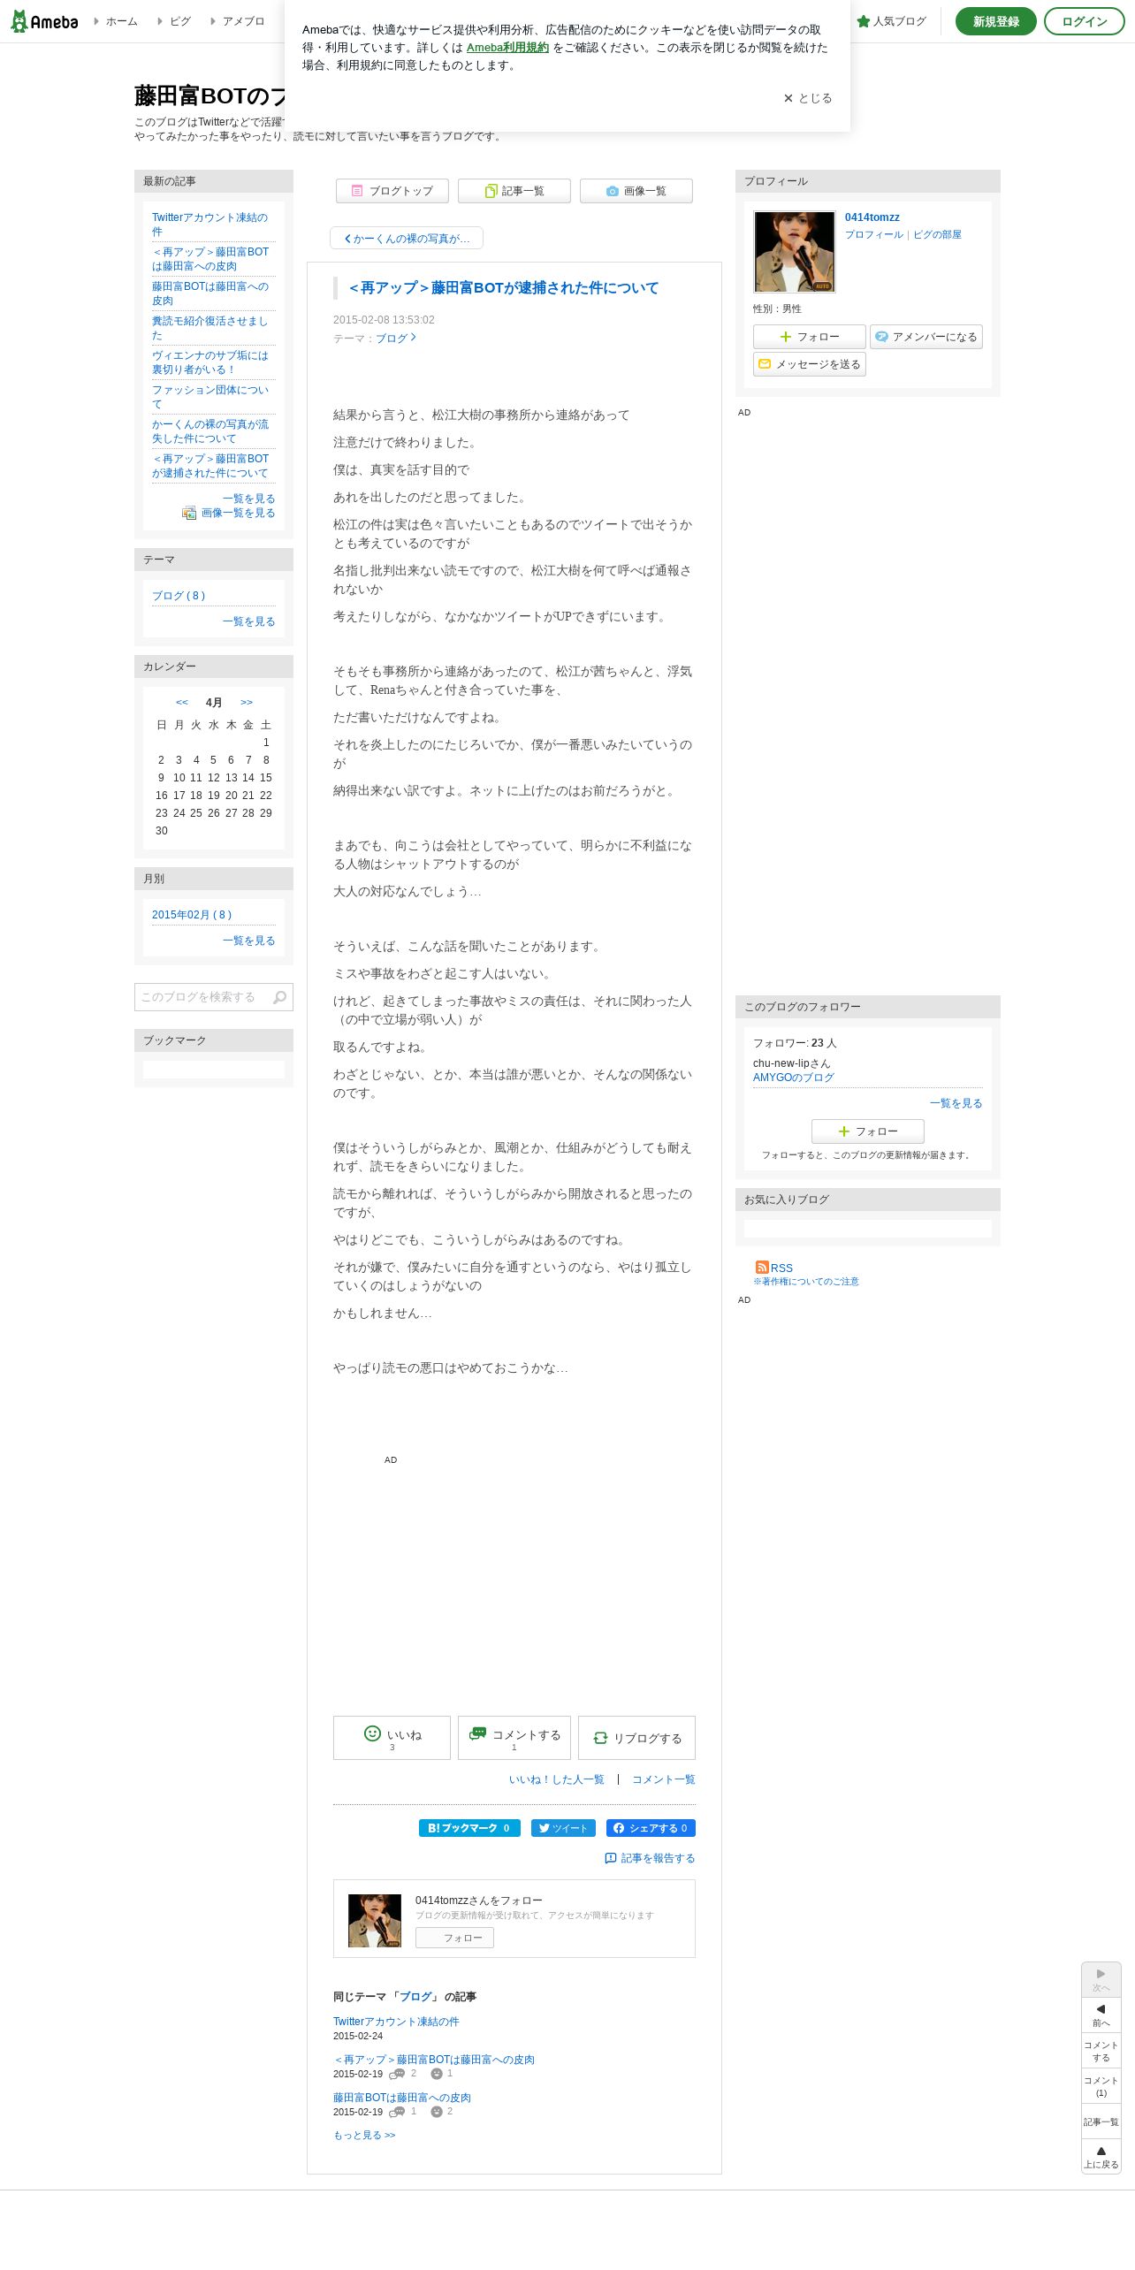Click アメンバーになる button
The image size is (1135, 2270).
point(926,337)
